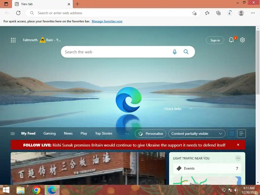Select the Gaming feed tab
The height and width of the screenshot is (195, 260).
pyautogui.click(x=50, y=134)
